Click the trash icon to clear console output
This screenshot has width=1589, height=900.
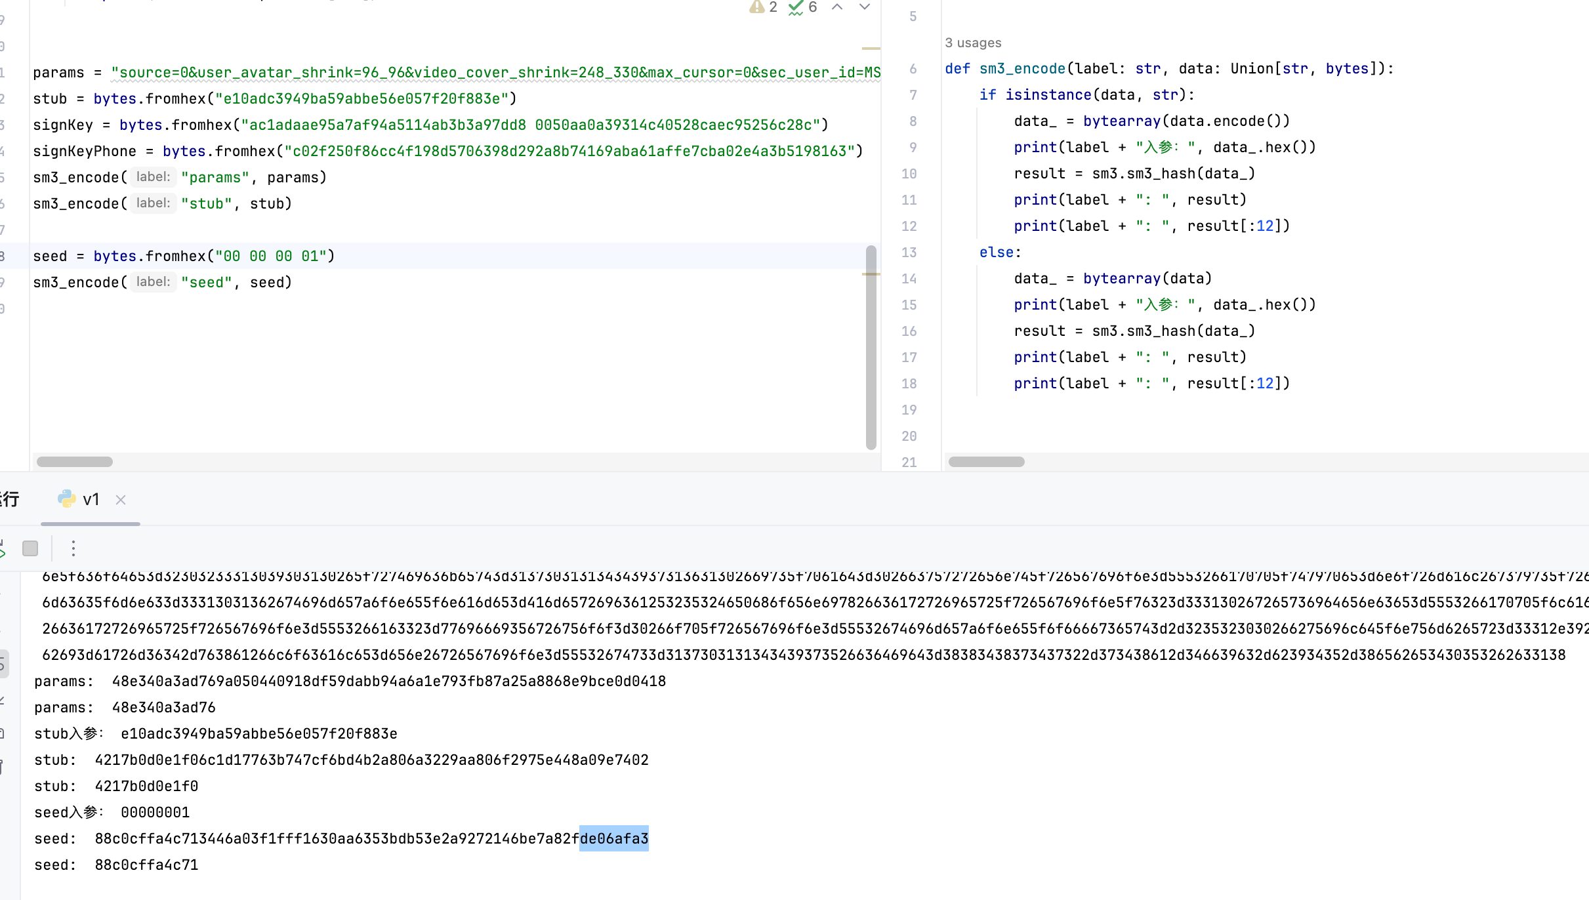pyautogui.click(x=2, y=766)
